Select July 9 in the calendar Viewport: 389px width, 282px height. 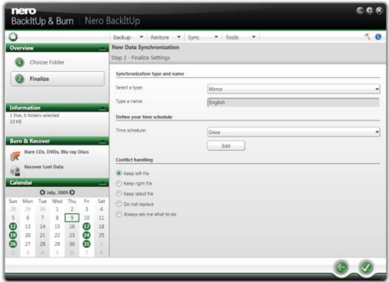72,218
